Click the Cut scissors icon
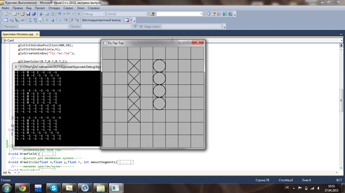This screenshot has width=345, height=193. pyautogui.click(x=41, y=14)
